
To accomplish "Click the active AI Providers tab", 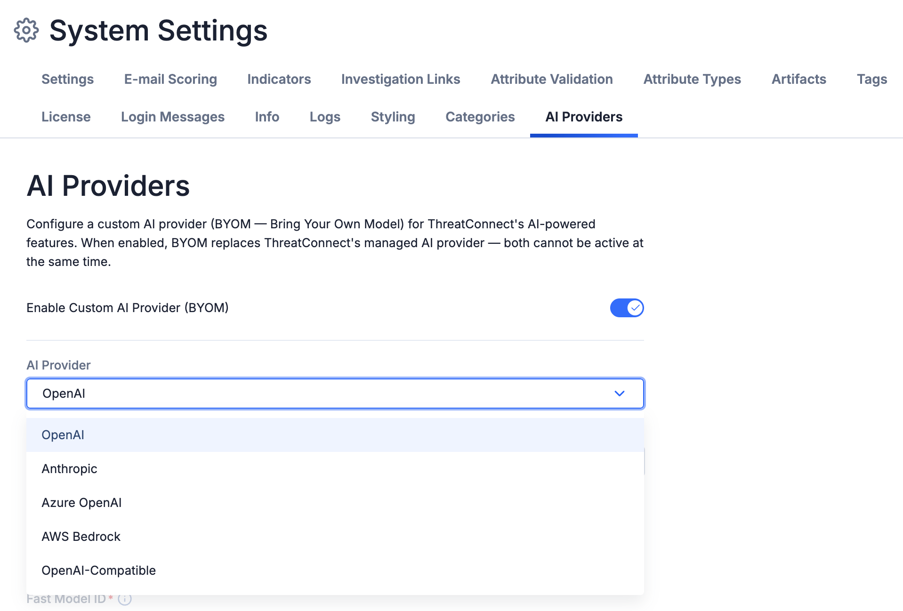I will (584, 117).
